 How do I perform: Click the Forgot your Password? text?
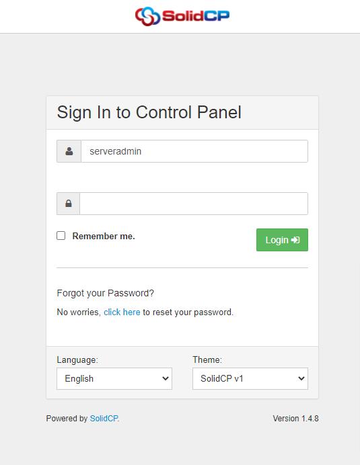[106, 293]
